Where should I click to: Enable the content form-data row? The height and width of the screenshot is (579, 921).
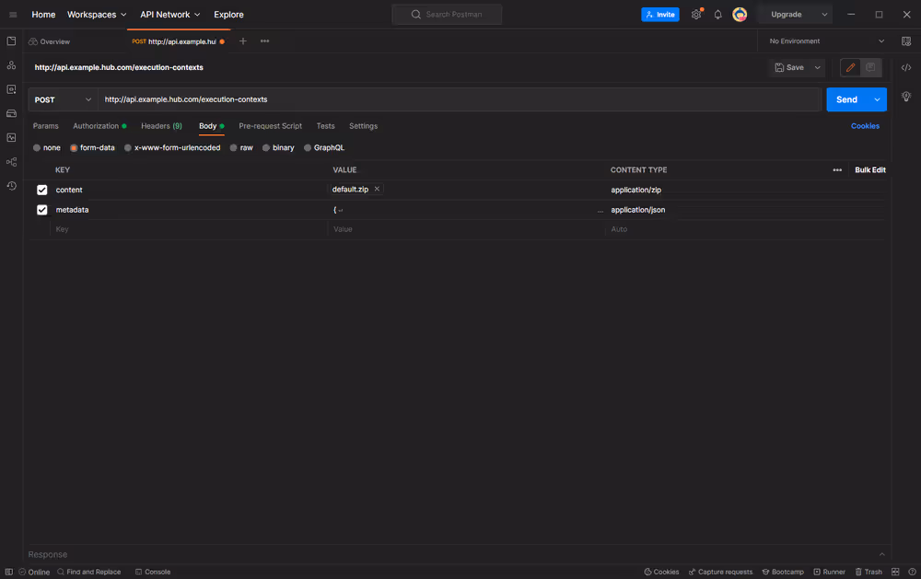[x=41, y=189]
